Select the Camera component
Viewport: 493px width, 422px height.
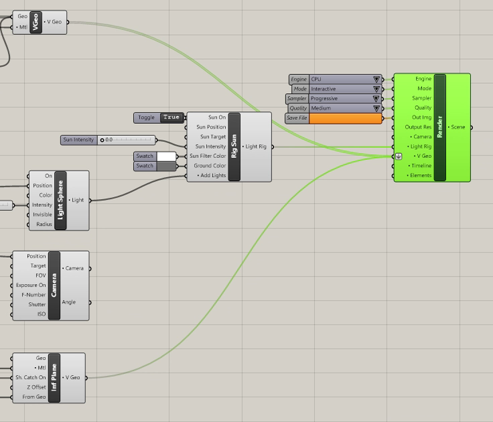pyautogui.click(x=54, y=285)
